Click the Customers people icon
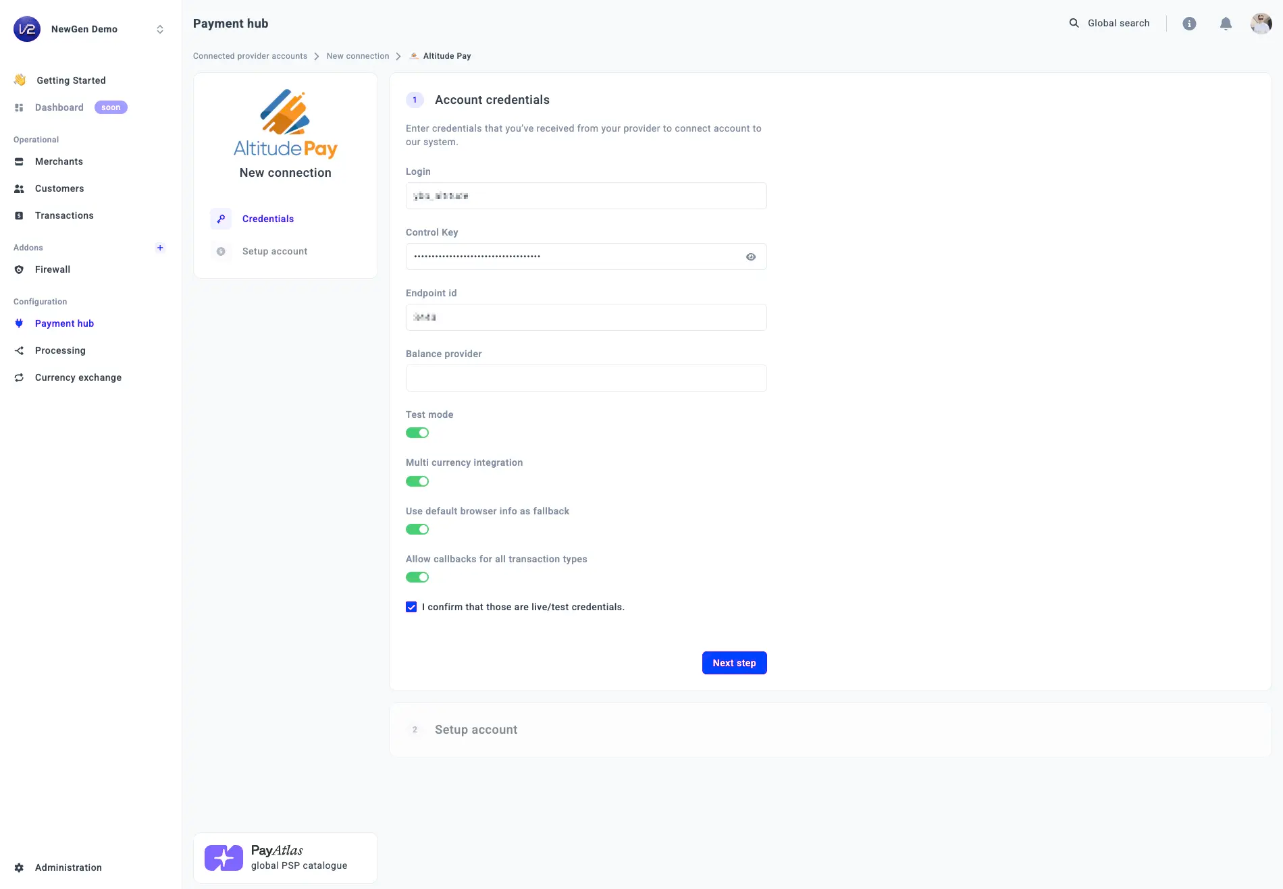Screen dimensions: 1283x889 pos(19,188)
